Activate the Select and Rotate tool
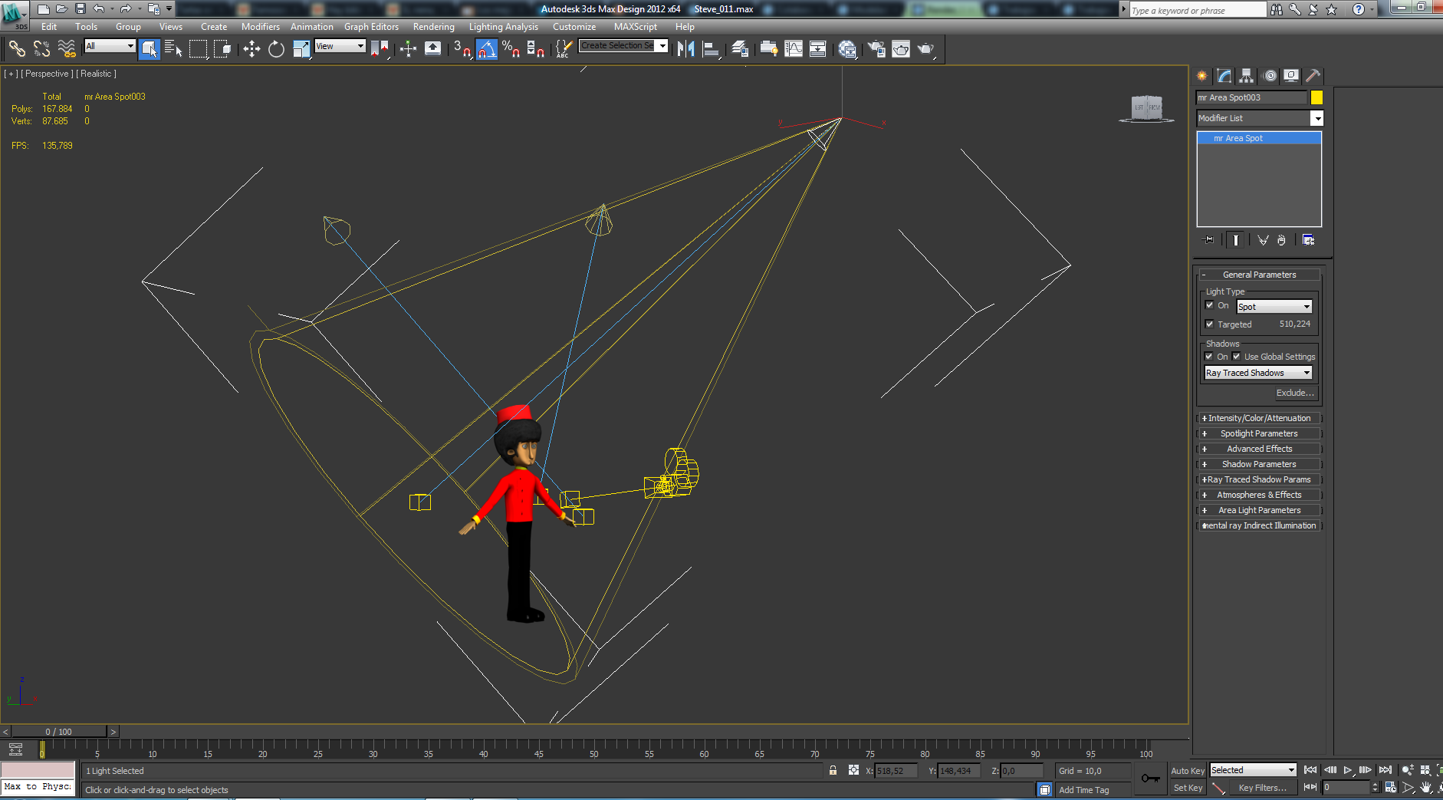Screen dimensions: 1443x800 coord(277,49)
